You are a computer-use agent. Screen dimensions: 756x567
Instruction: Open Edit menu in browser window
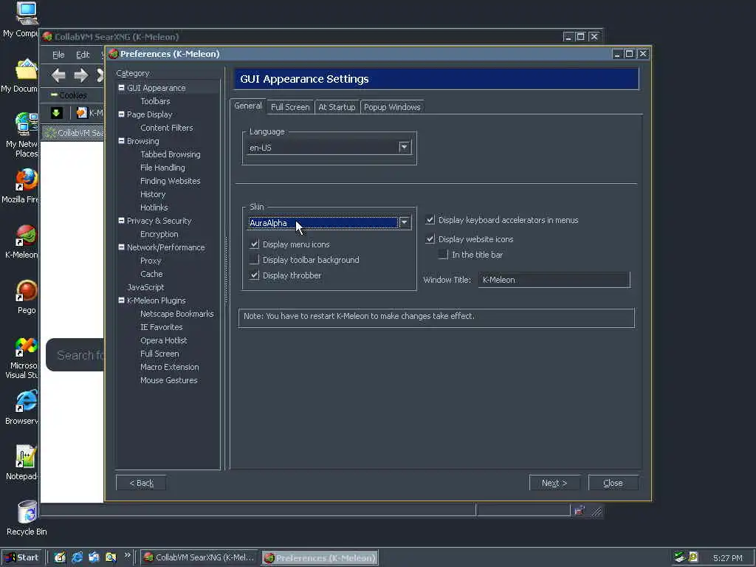click(x=83, y=55)
